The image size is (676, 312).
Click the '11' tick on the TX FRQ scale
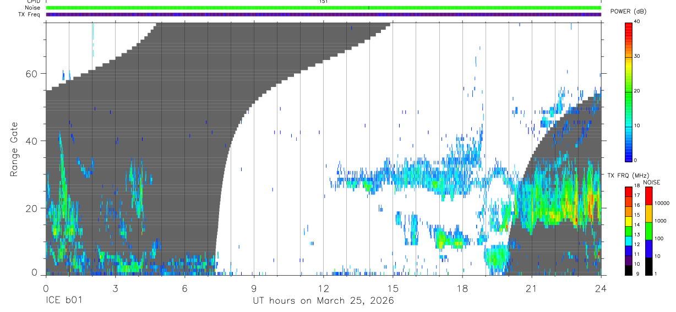(637, 254)
